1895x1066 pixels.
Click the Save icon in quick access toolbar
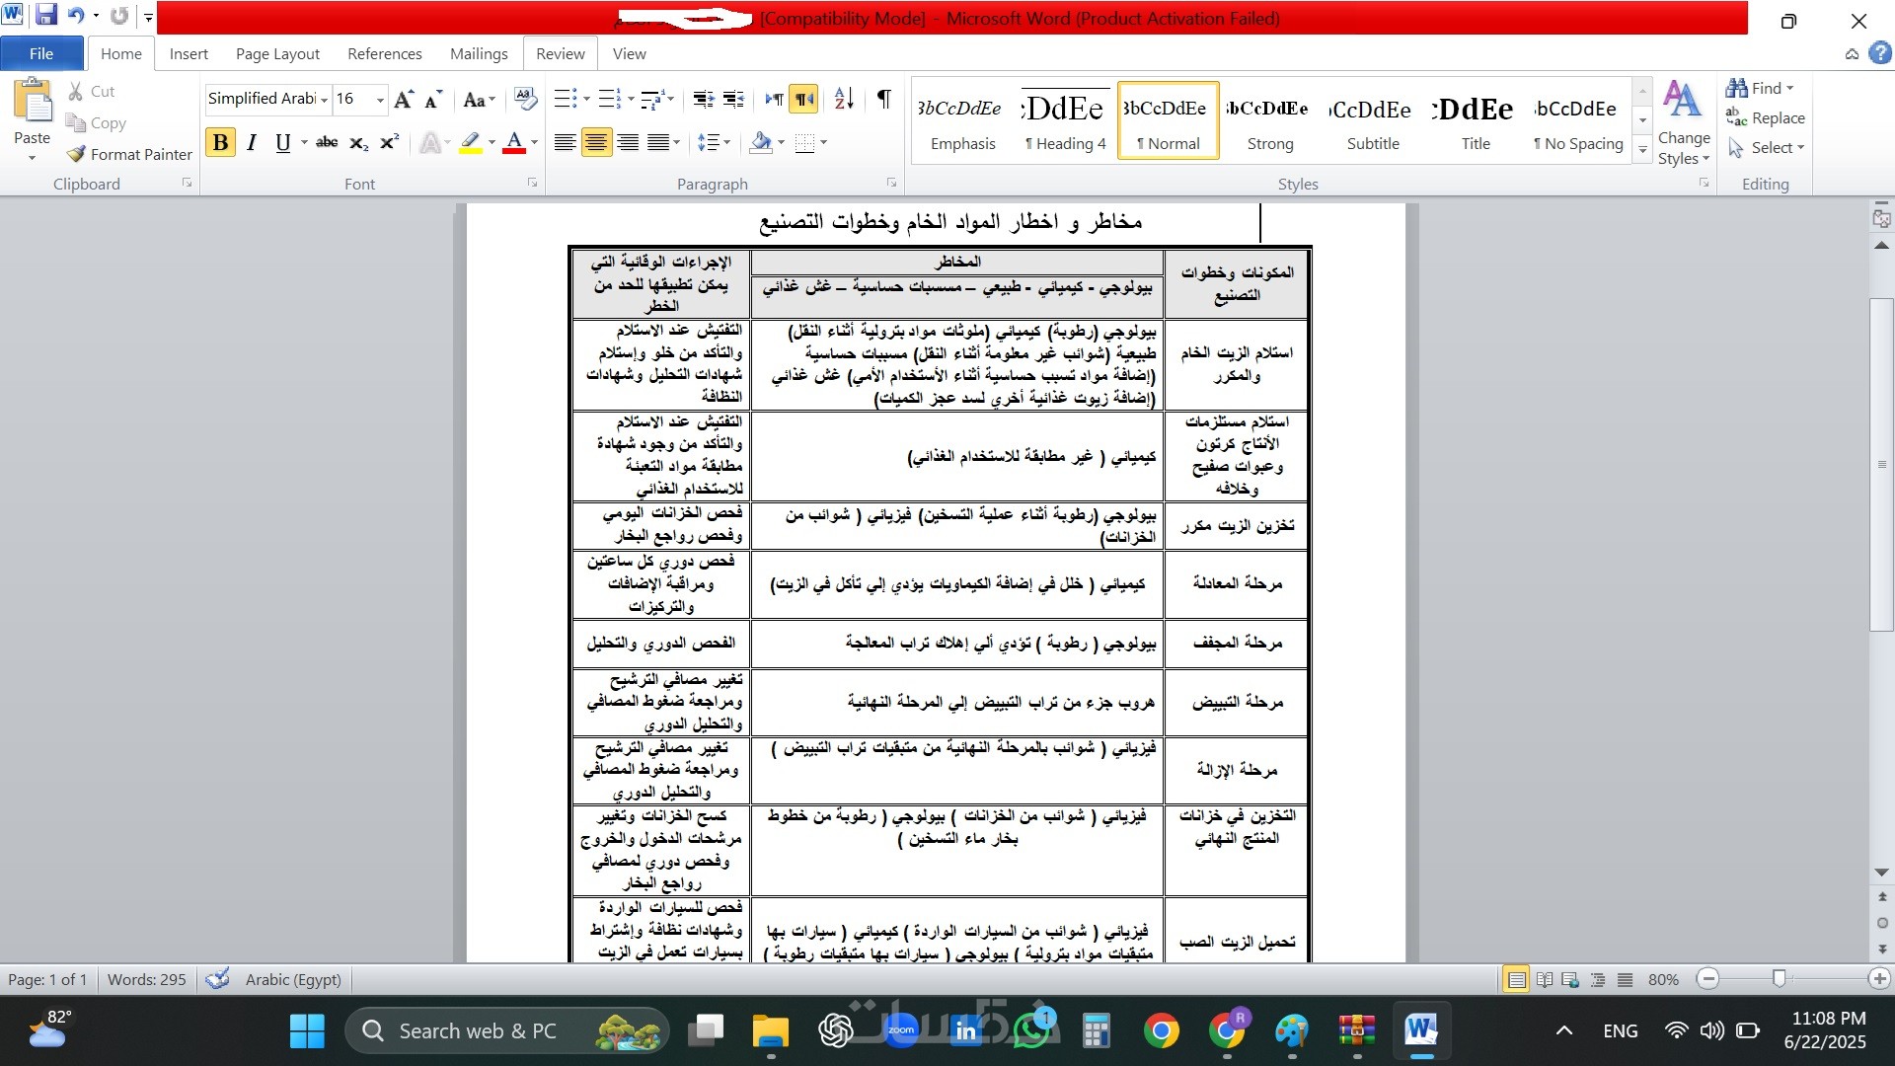45,16
